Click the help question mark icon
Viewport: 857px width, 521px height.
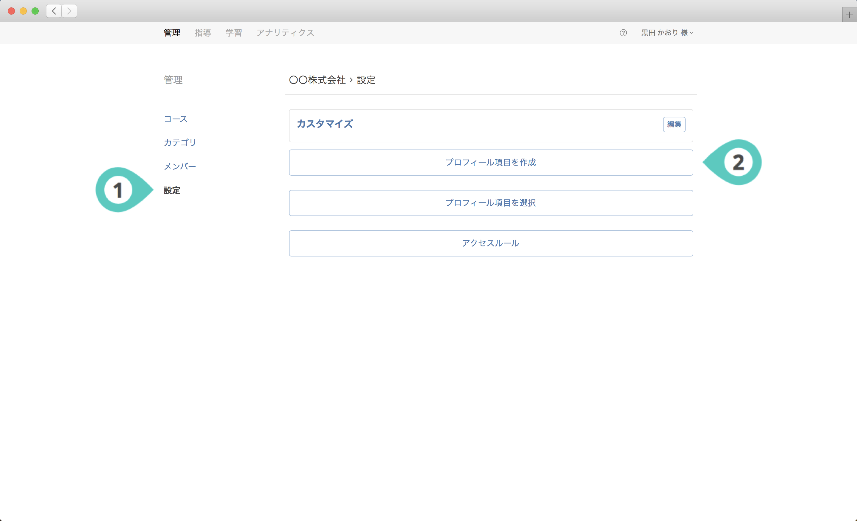click(x=623, y=33)
